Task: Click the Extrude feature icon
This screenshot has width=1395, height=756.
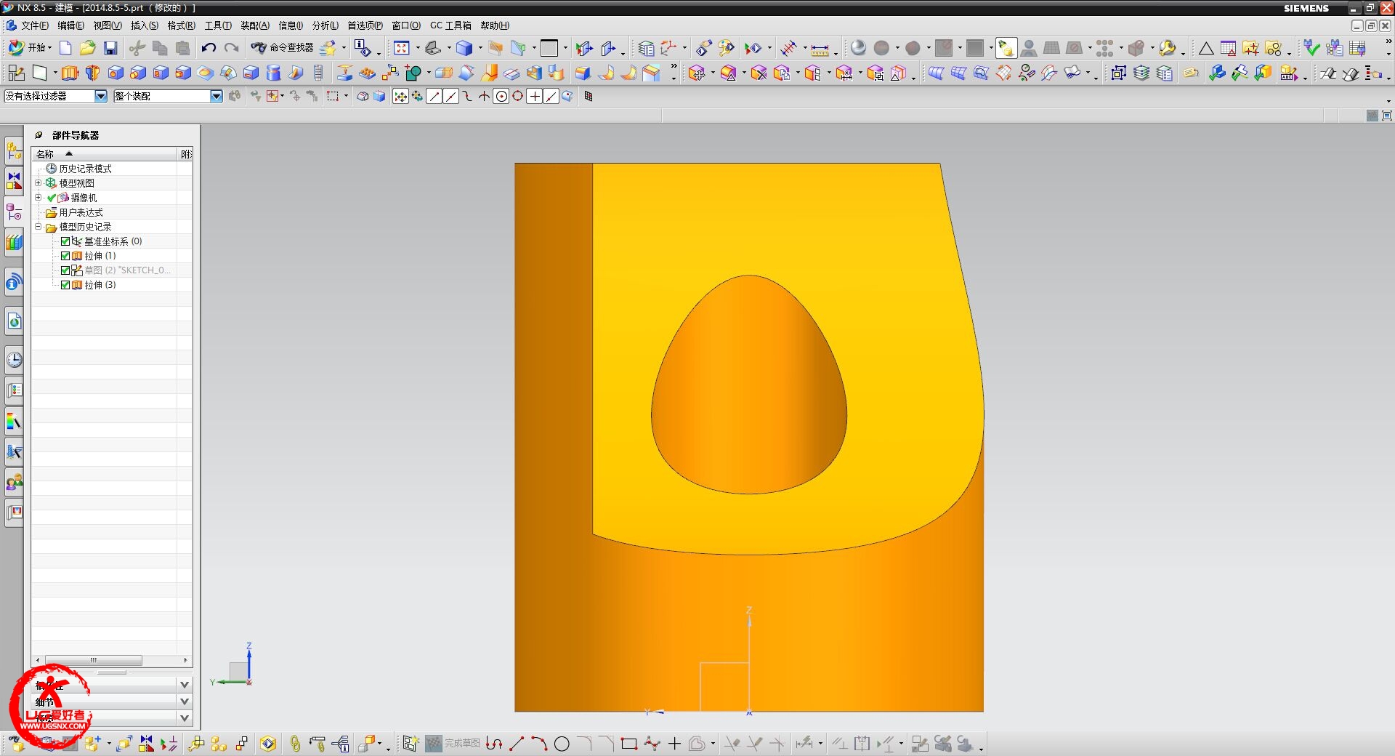Action: [70, 73]
